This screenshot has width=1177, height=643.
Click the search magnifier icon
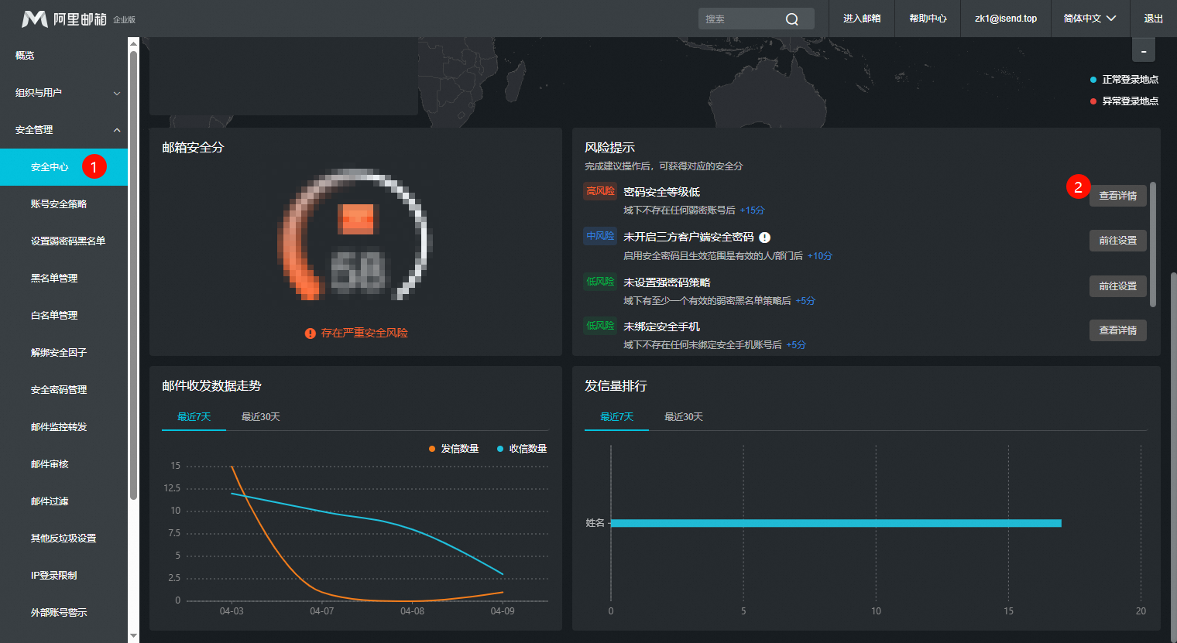pos(791,19)
